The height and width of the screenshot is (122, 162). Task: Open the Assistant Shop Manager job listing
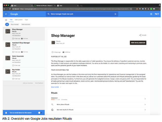click(24, 47)
